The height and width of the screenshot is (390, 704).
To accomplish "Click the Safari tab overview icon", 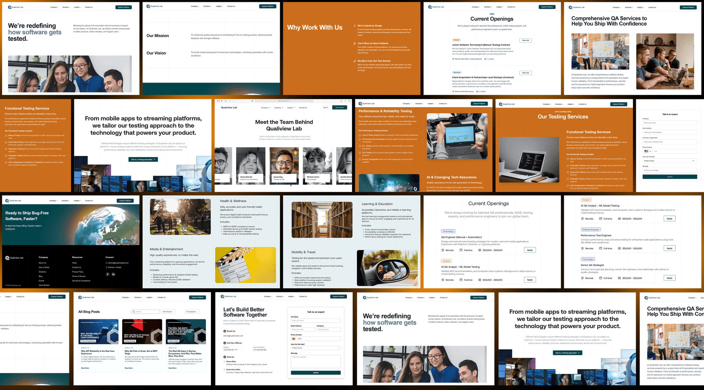I will [349, 101].
